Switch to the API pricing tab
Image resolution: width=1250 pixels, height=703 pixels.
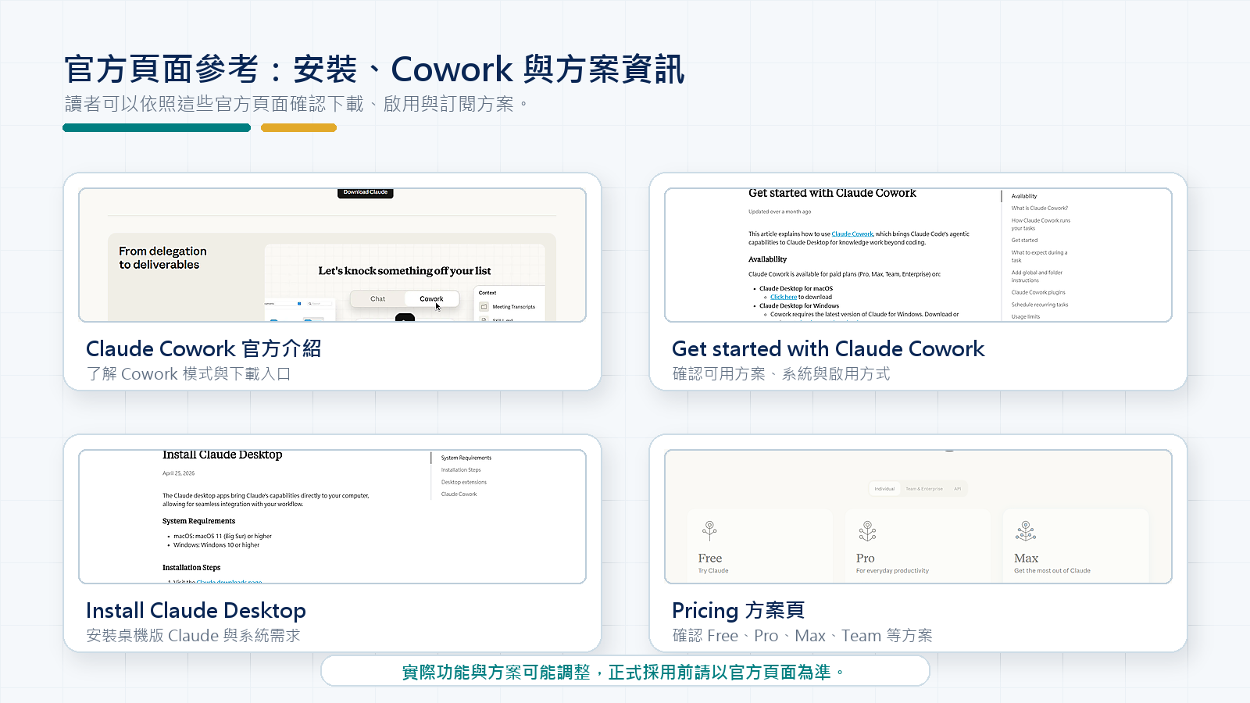coord(958,489)
